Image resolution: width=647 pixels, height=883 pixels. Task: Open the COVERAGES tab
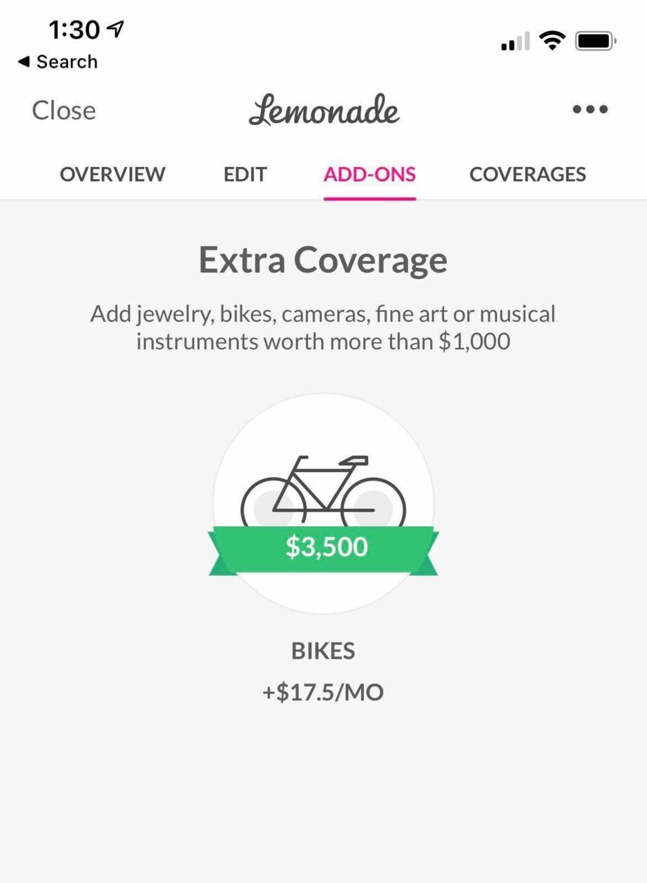pyautogui.click(x=528, y=174)
